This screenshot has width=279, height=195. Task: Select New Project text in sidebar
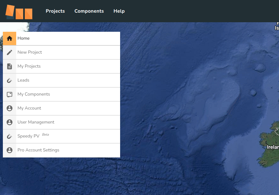click(30, 52)
